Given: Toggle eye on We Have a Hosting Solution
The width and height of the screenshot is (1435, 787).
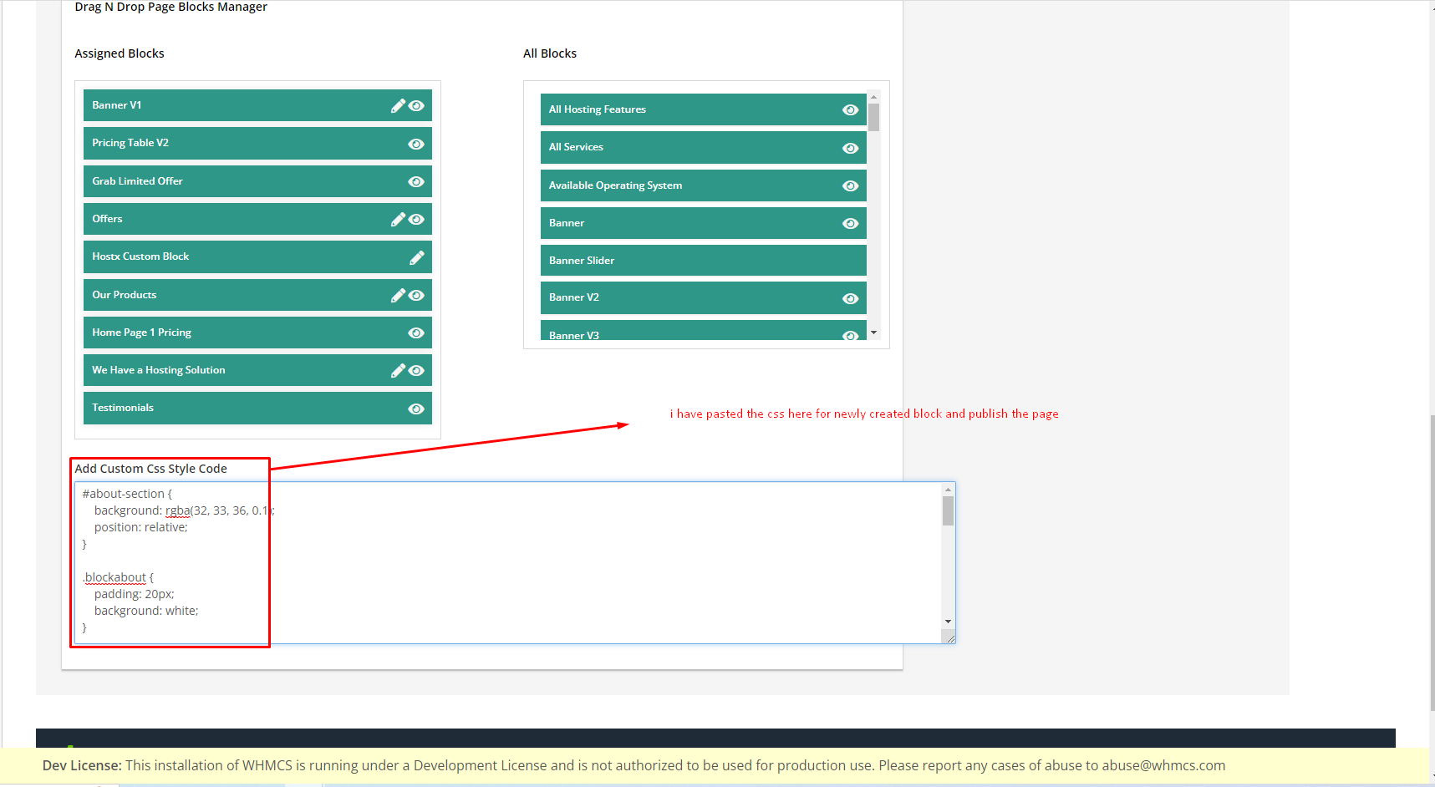Looking at the screenshot, I should point(416,371).
